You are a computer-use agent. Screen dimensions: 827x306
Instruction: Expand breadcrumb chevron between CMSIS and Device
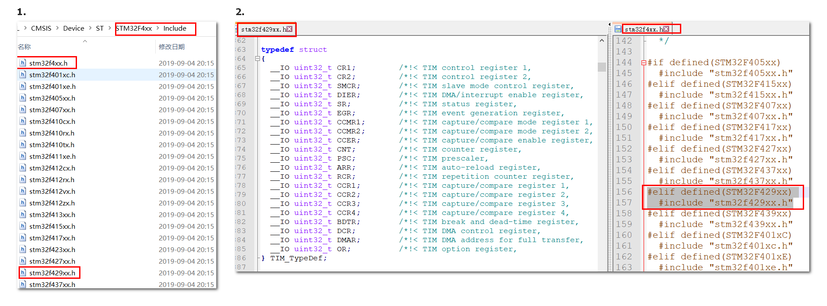point(58,28)
